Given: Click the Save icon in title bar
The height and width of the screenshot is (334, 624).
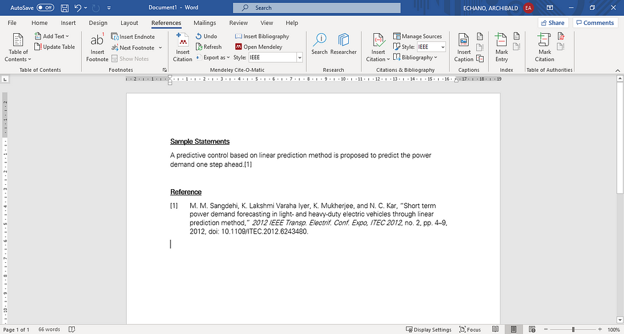Looking at the screenshot, I should (x=65, y=7).
